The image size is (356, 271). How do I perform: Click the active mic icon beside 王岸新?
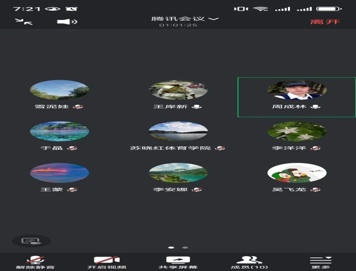point(196,107)
